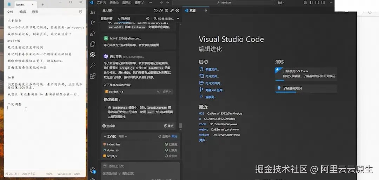Viewport: 379px width, 180px height.
Task: Expand the Copilot dropdown chevron
Action: pos(284,3)
